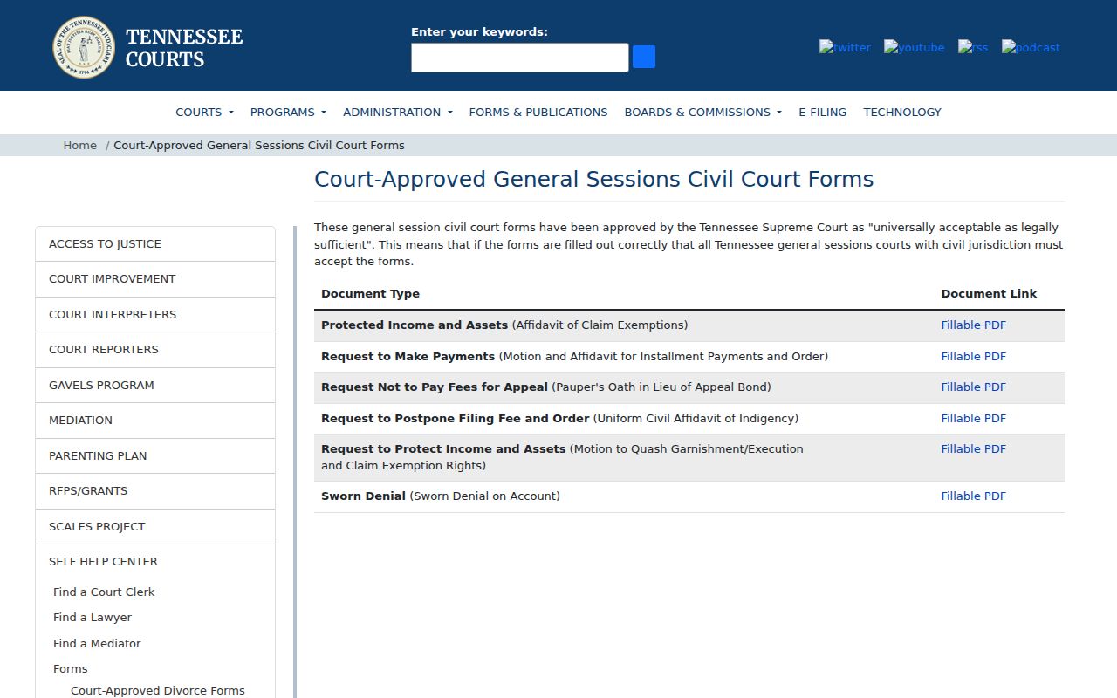Open Find a Lawyer link
1117x698 pixels.
(93, 617)
